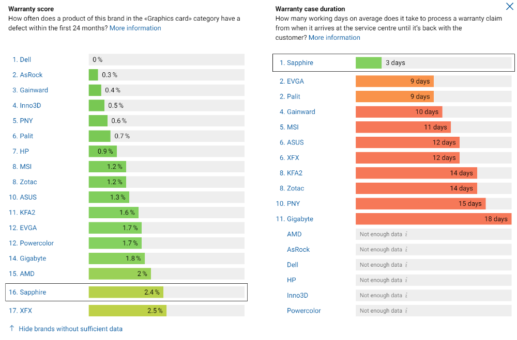
Task: Click the info icon in Inno3D's duration row
Action: point(406,296)
